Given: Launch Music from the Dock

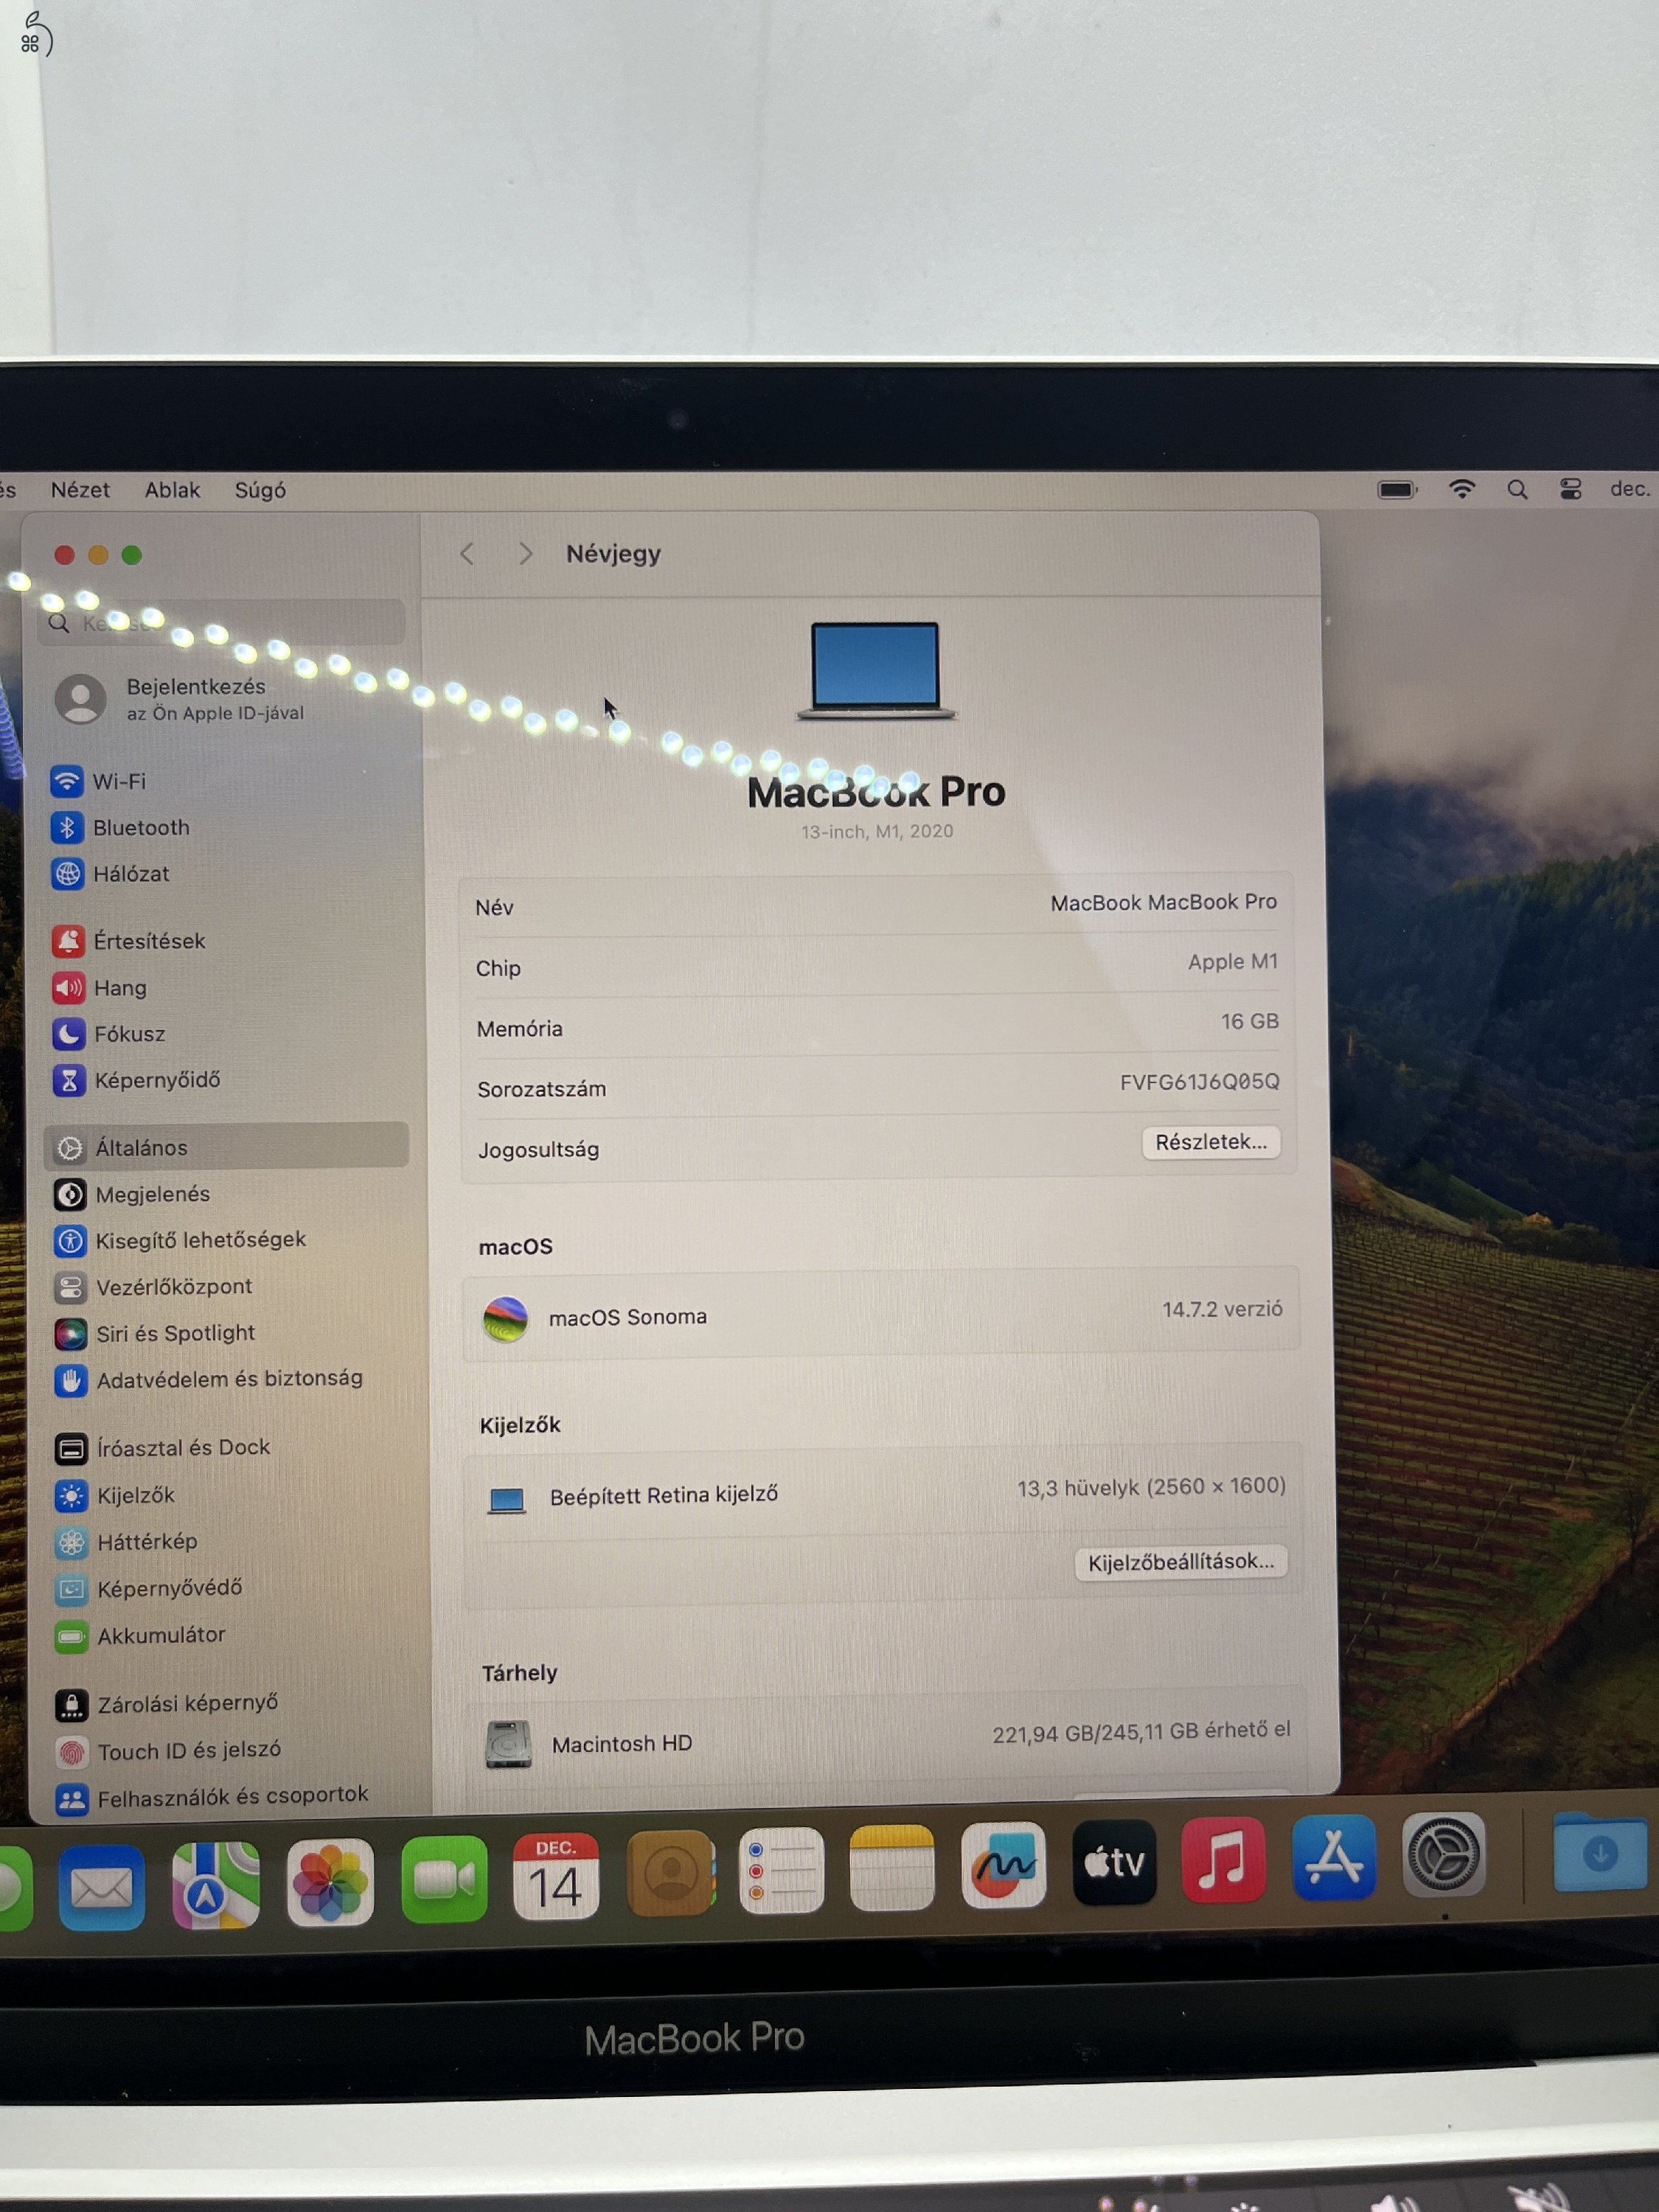Looking at the screenshot, I should click(1223, 1859).
